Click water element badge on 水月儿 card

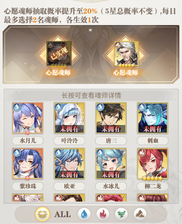[x=17, y=107]
